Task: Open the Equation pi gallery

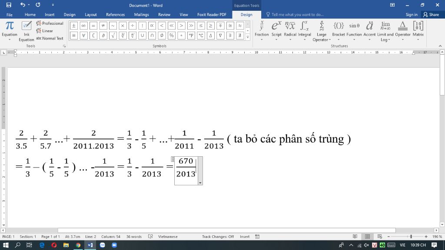Action: point(10,31)
